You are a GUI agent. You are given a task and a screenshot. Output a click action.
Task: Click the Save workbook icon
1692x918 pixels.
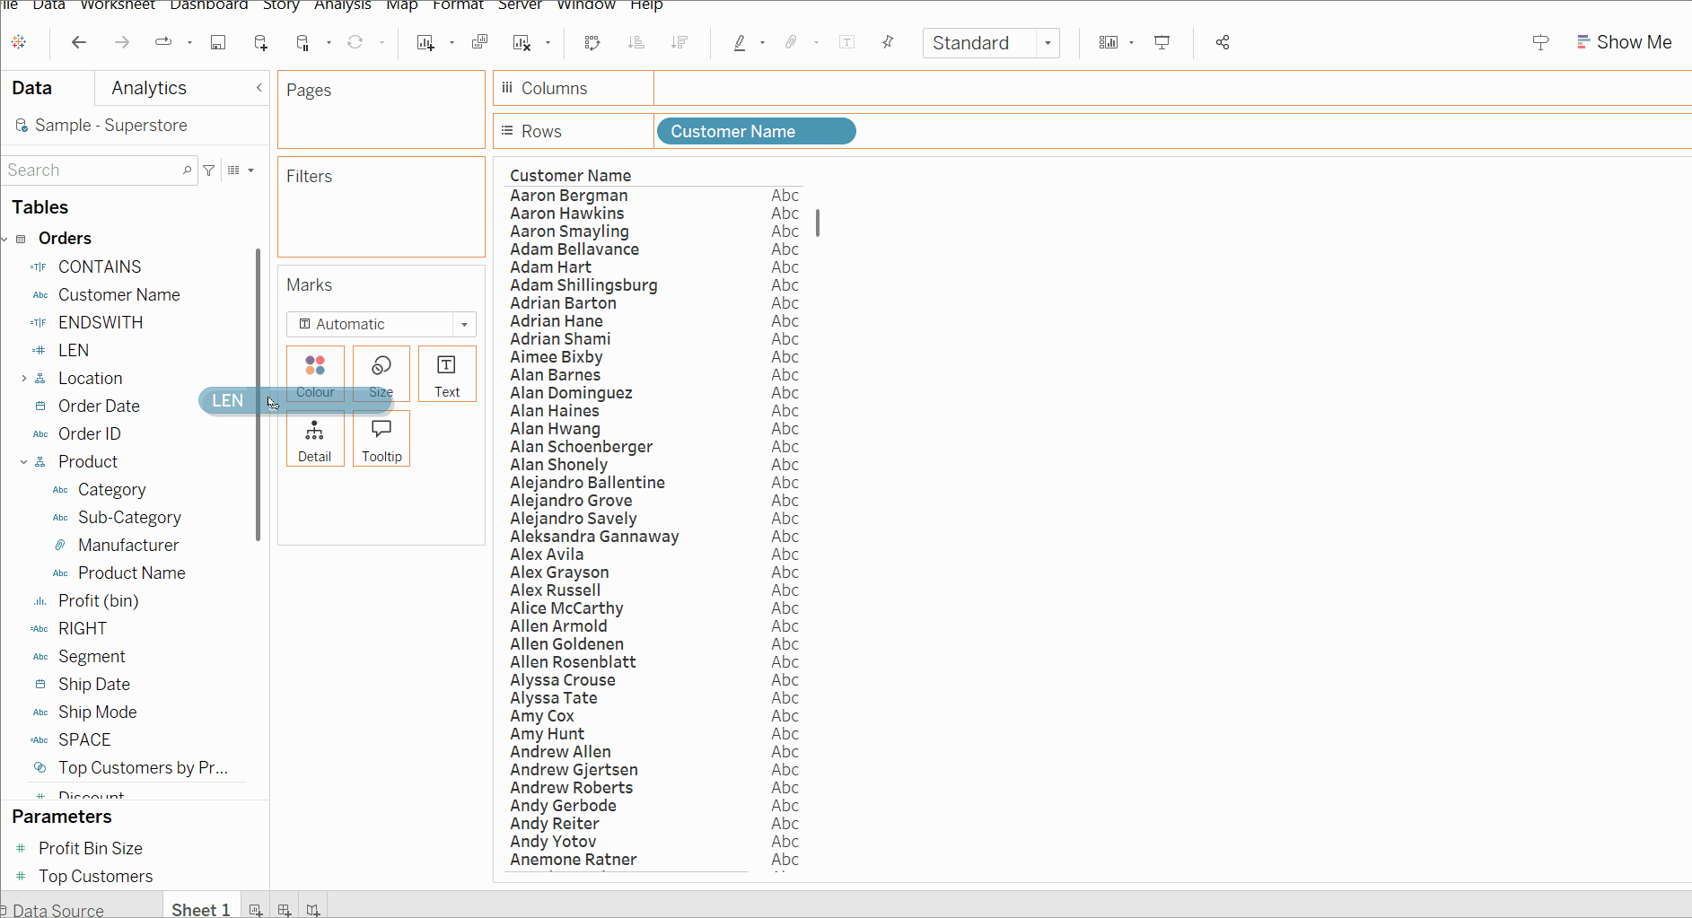[218, 42]
